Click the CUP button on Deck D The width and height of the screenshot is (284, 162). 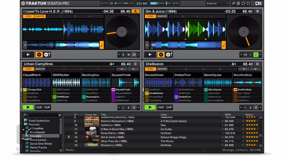point(169,107)
